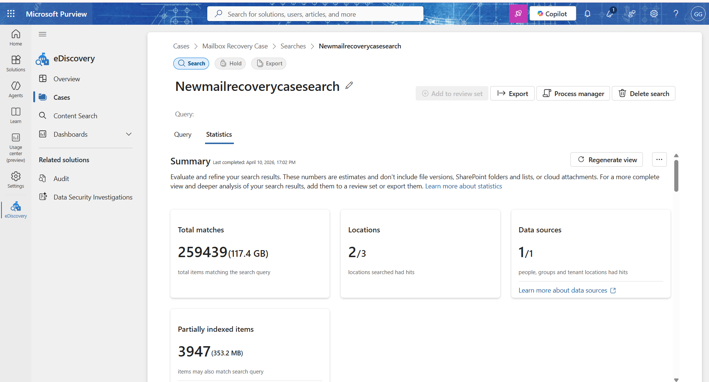Switch to the Statistics tab
Screen dimensions: 709x382
pos(219,134)
